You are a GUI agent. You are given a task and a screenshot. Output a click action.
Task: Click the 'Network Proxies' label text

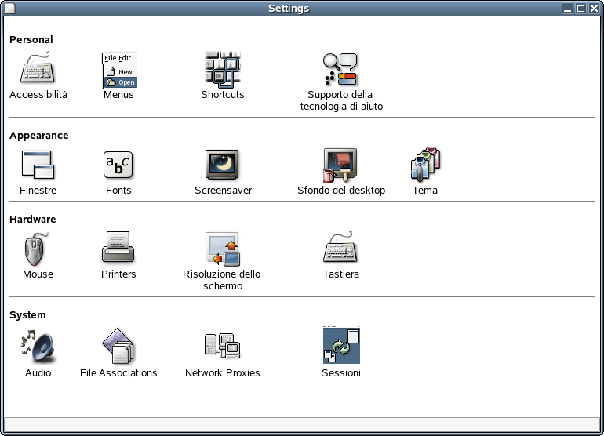tap(222, 372)
